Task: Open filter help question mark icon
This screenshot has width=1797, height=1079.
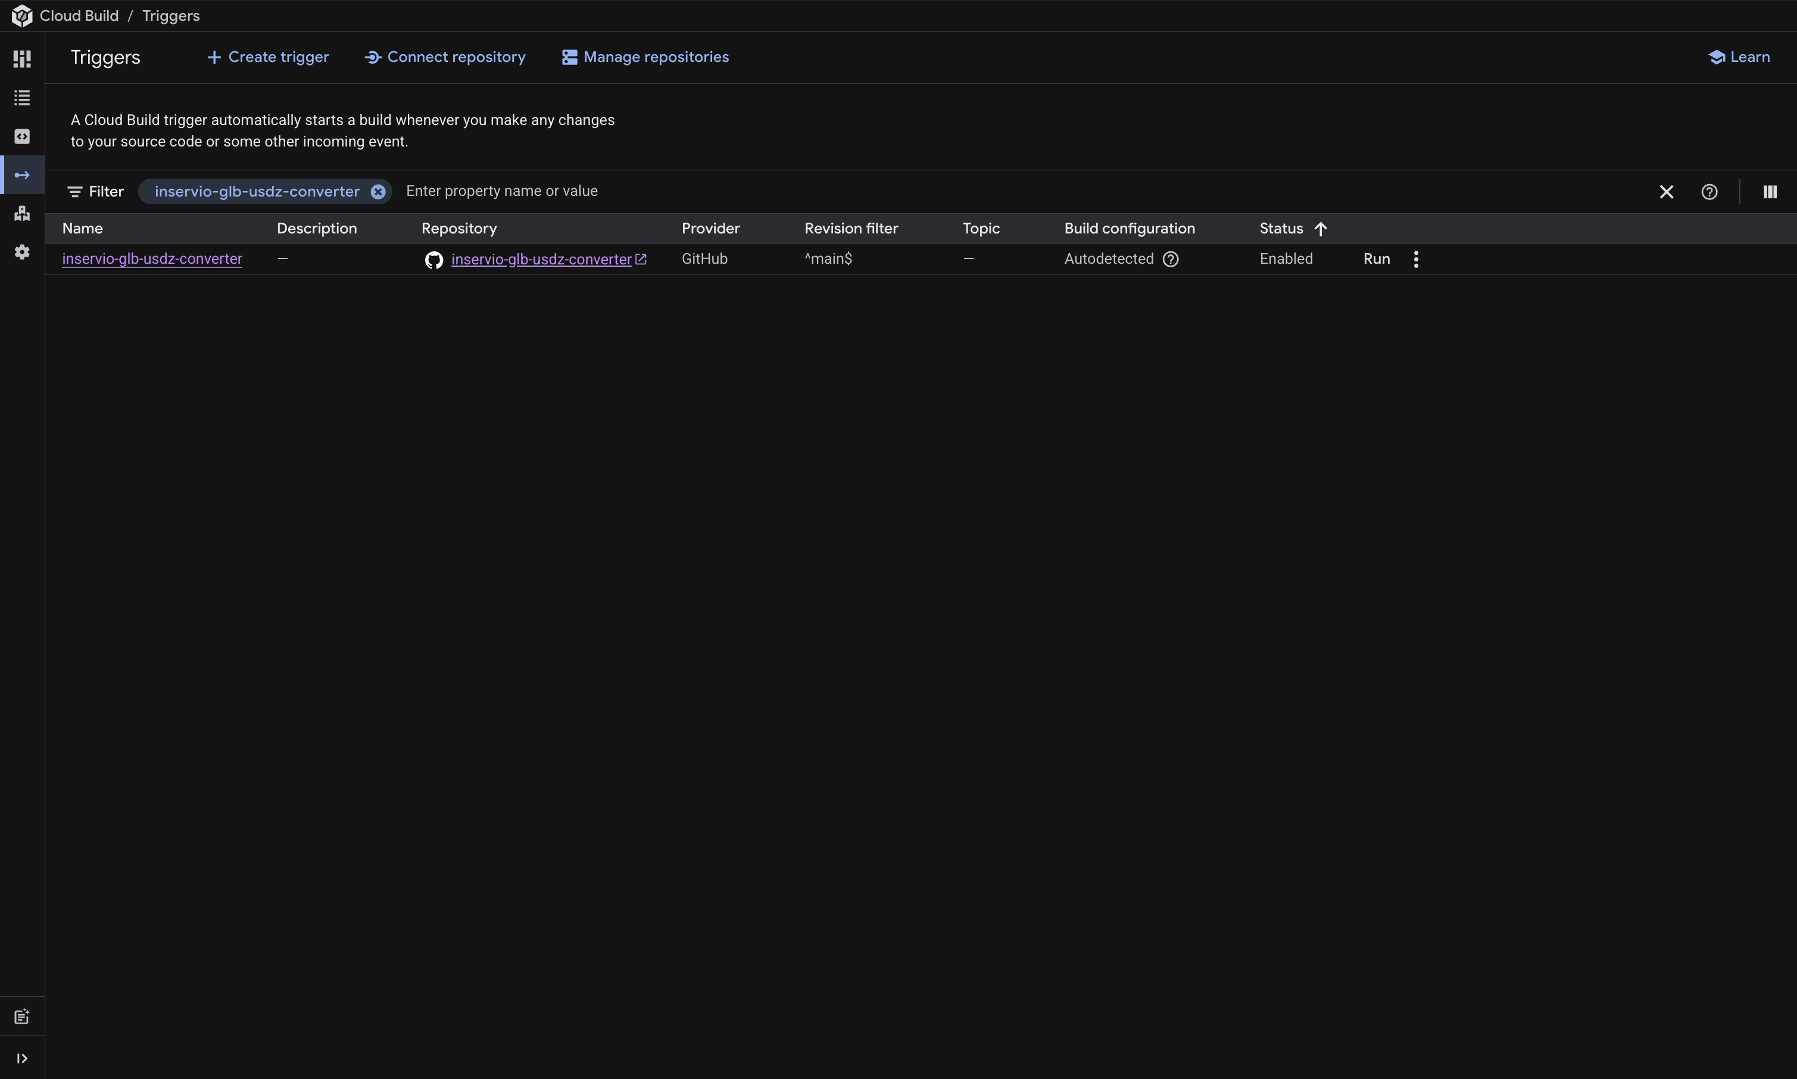Action: click(1709, 191)
